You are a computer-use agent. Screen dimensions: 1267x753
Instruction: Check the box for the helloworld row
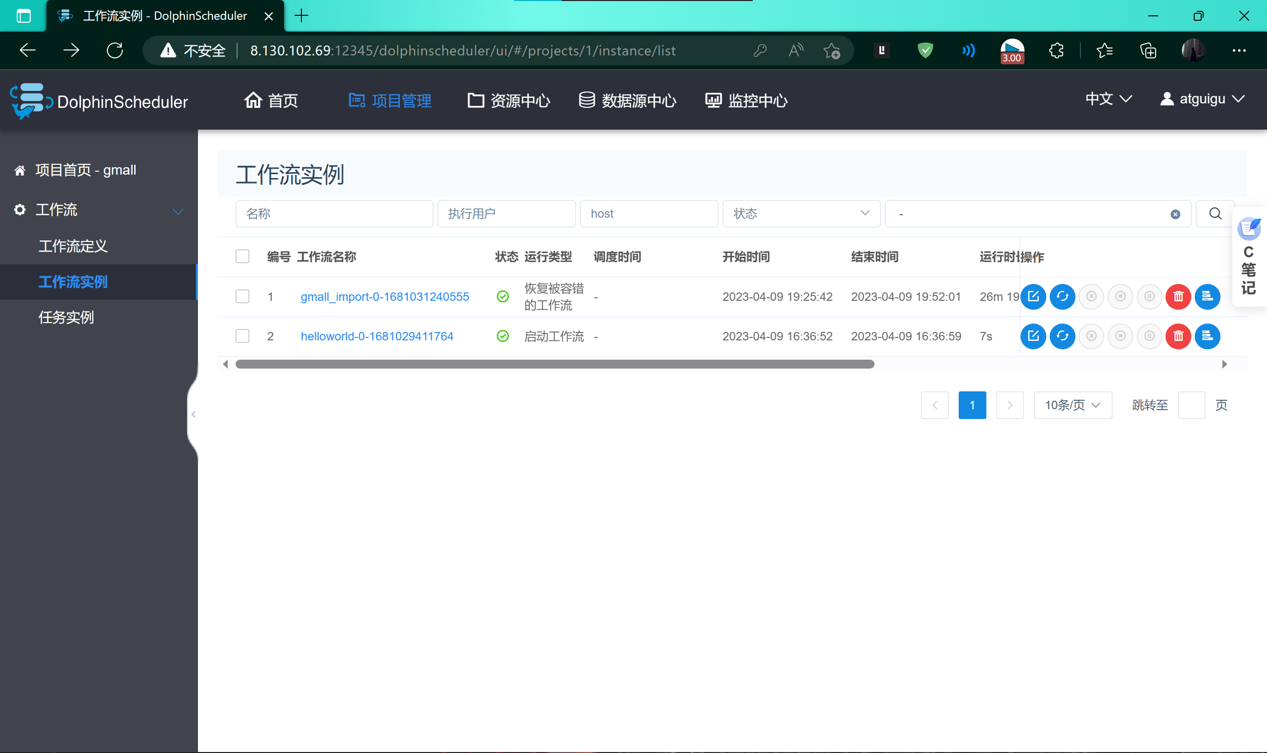pyautogui.click(x=242, y=336)
